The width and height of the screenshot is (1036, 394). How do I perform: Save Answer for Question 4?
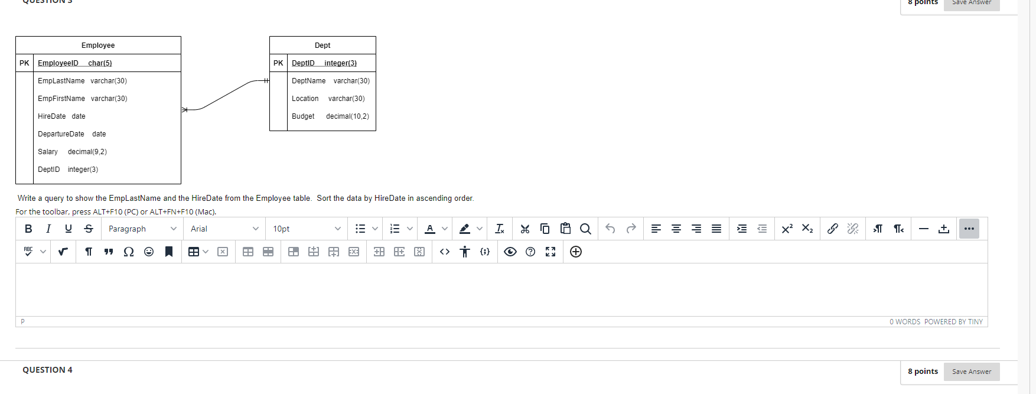click(972, 372)
